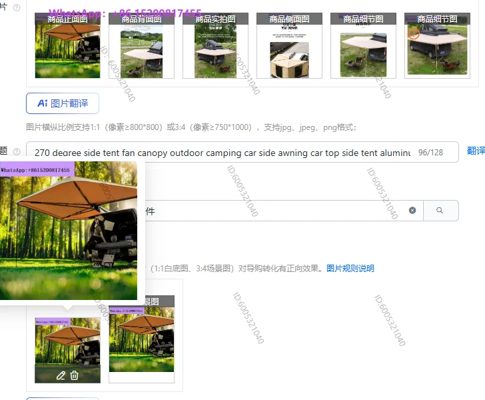This screenshot has width=485, height=400.
Task: Open the 商品背面图 product thumbnail
Action: pos(141,45)
